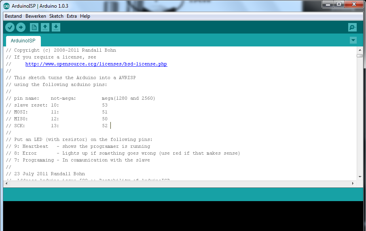Click the text 'This sketch turns the Arduino into a AVRISP'

click(x=75, y=78)
